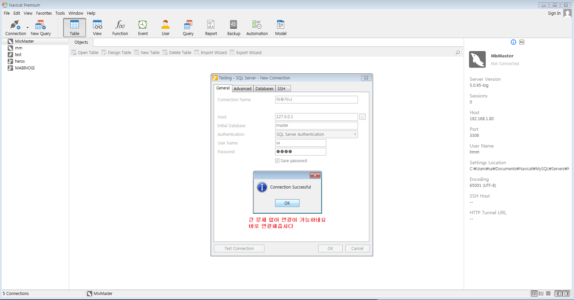The width and height of the screenshot is (574, 300).
Task: Click Cancel in New Connection dialog
Action: click(x=357, y=249)
